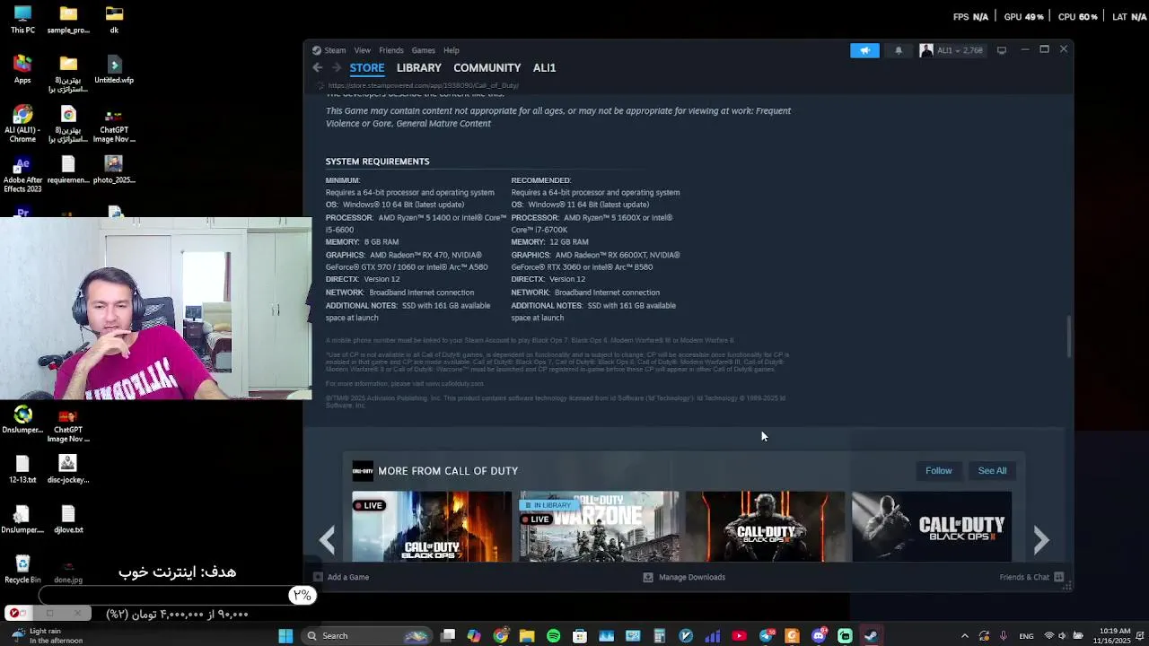Open the Apps desktop icon
This screenshot has height=646, width=1149.
tap(22, 69)
